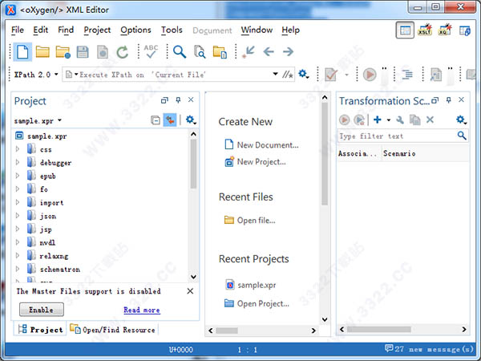Dismiss the Master Files disabled notice
The height and width of the screenshot is (361, 481).
tap(190, 290)
